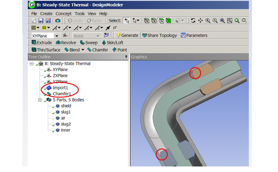The image size is (278, 172).
Task: Toggle the face selection filter
Action: point(161,21)
